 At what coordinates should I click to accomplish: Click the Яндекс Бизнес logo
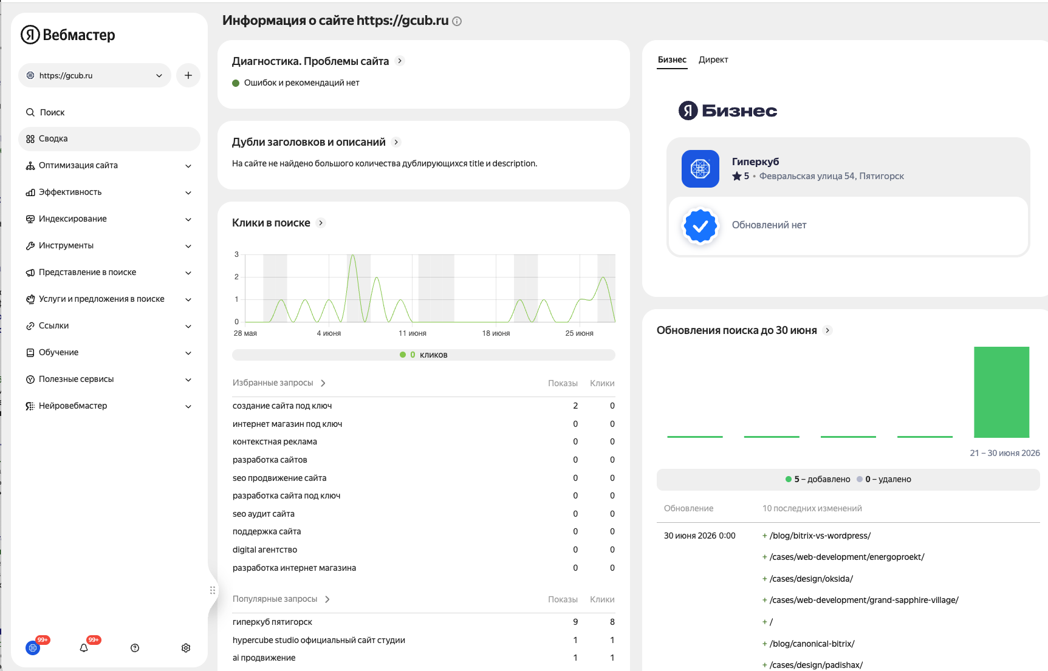pos(728,111)
